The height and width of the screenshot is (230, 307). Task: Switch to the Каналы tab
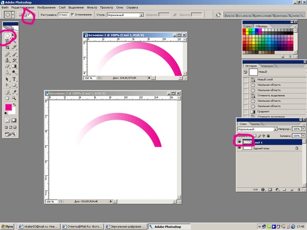click(x=255, y=124)
